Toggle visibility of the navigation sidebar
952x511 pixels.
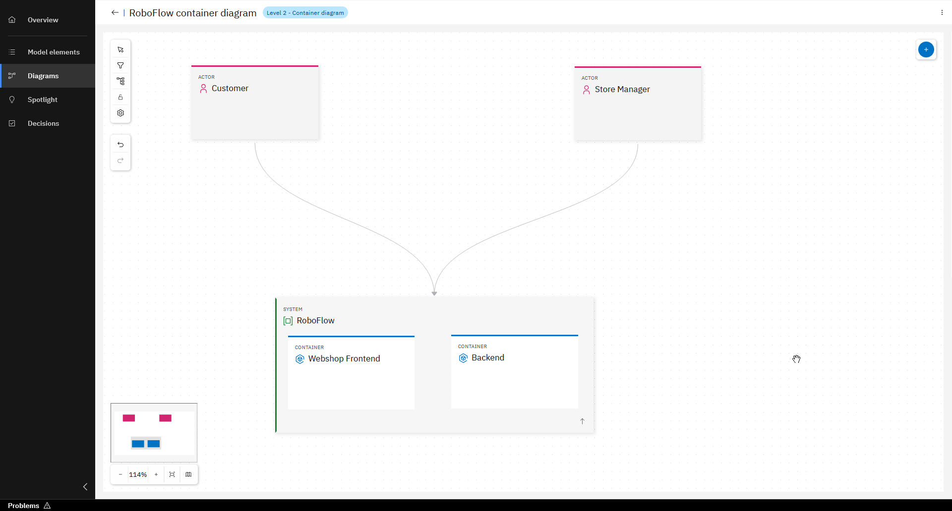pos(85,487)
